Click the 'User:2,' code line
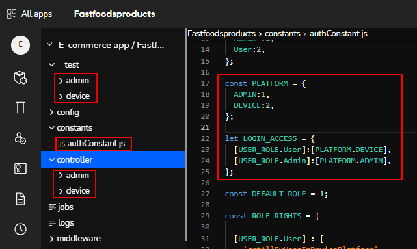417x249 pixels. pos(249,49)
